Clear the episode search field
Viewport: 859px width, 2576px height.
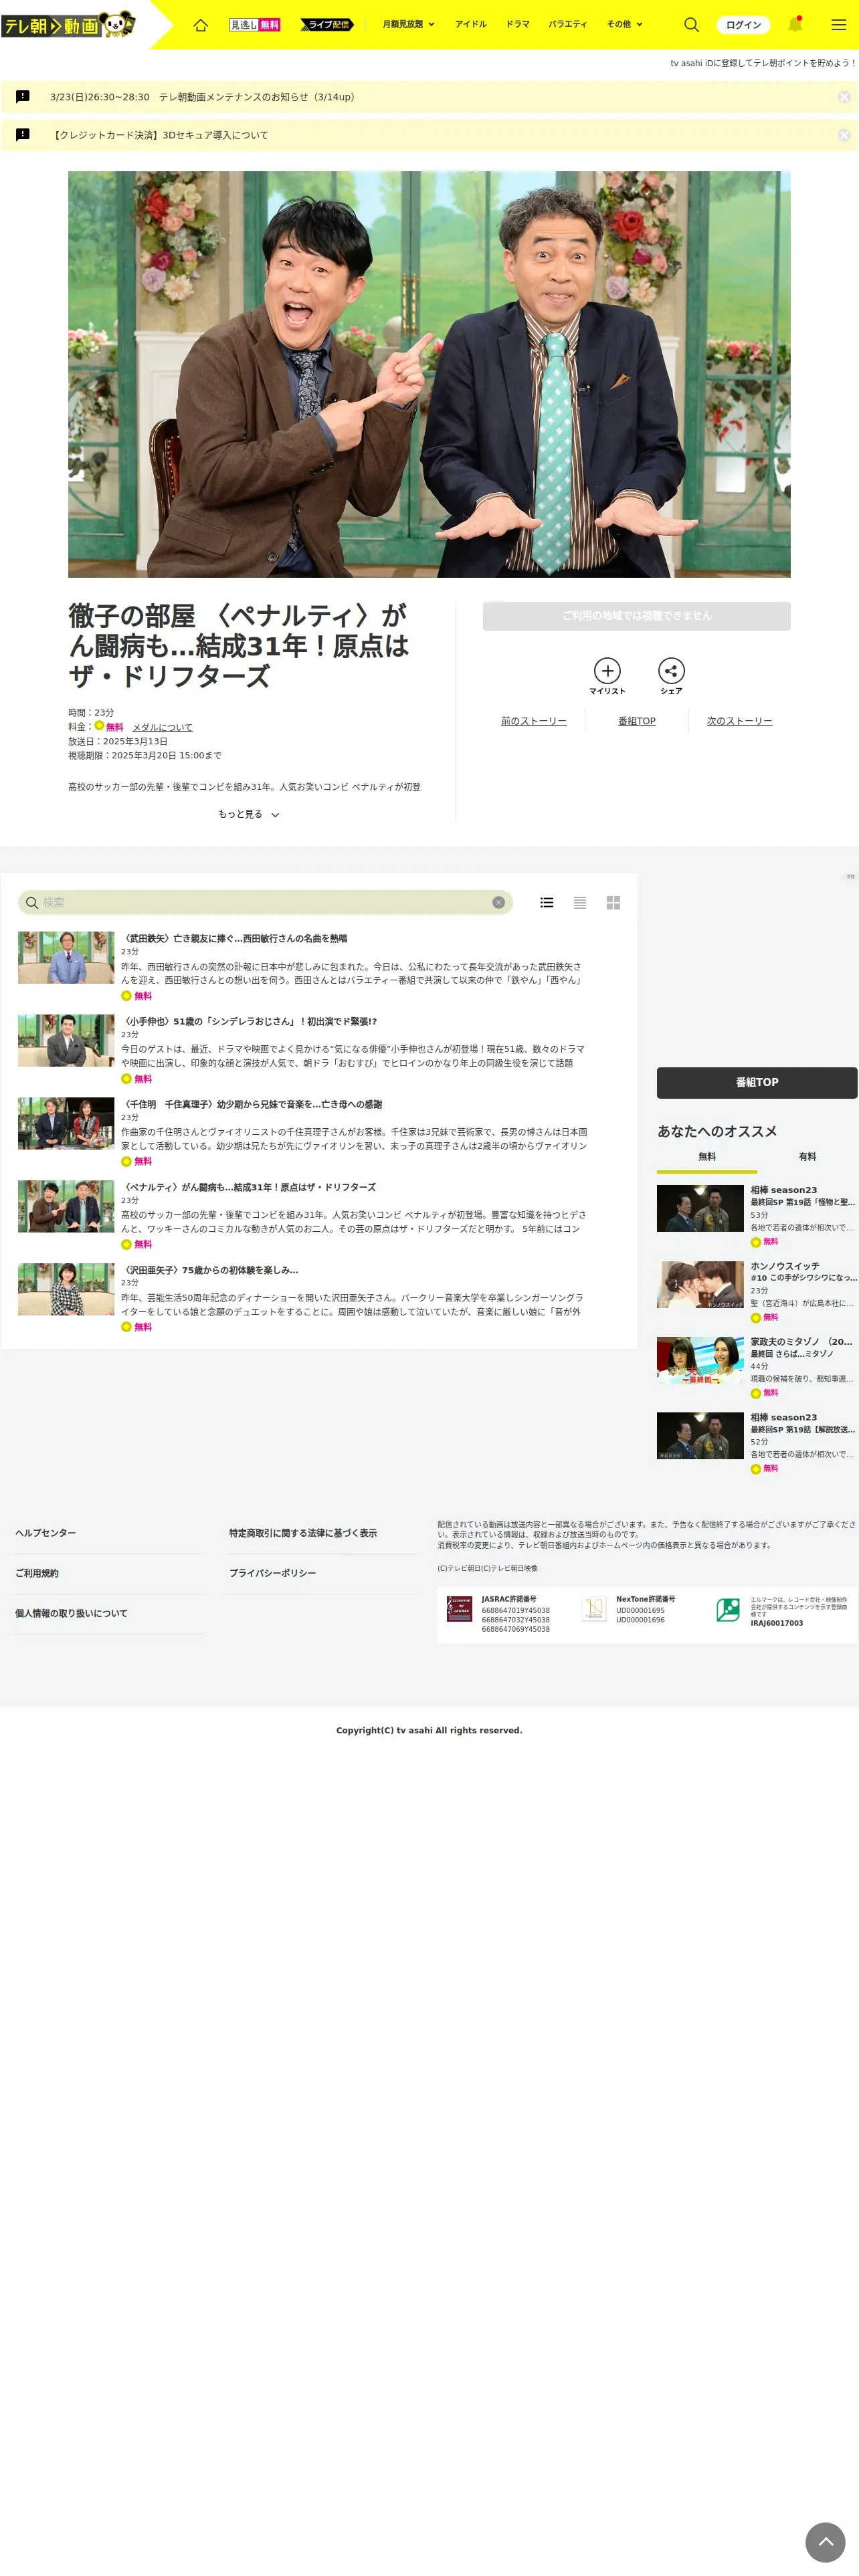click(x=498, y=902)
